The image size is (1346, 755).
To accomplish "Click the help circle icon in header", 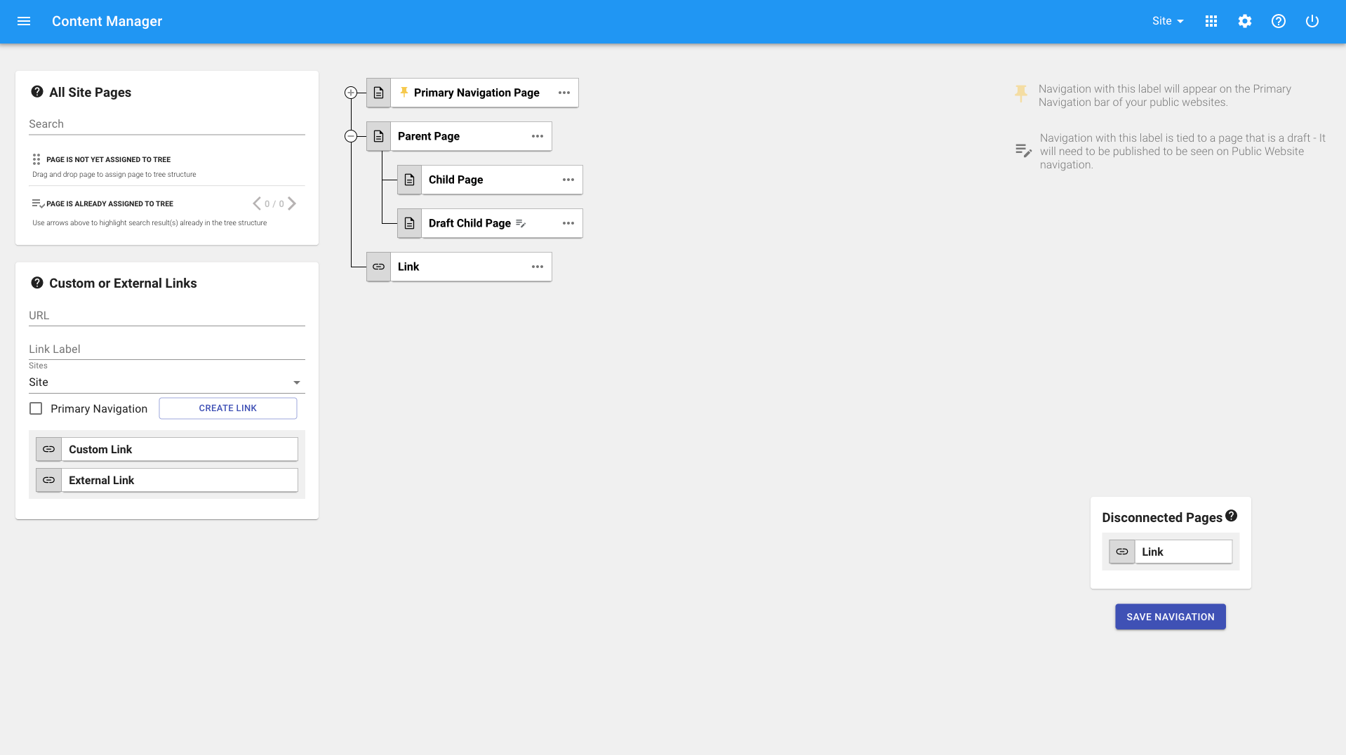I will click(x=1279, y=21).
